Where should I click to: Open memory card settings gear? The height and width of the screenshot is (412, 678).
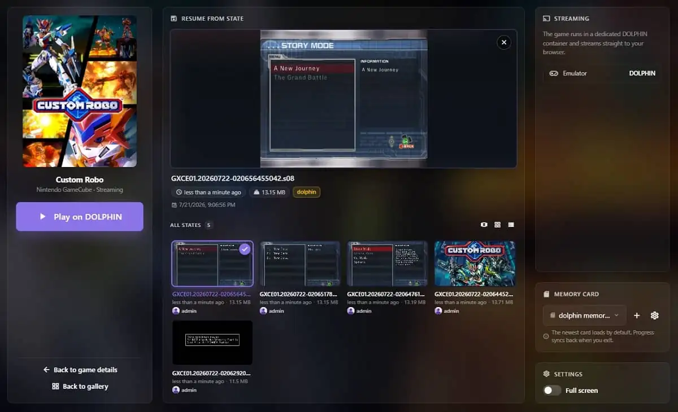coord(655,315)
